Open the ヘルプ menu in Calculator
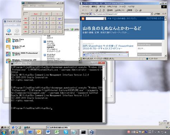This screenshot has width=170, height=135. (x=41, y=5)
